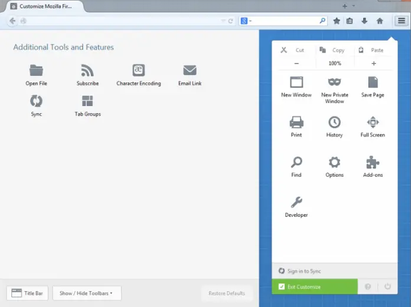Open the Options gear icon

(334, 162)
